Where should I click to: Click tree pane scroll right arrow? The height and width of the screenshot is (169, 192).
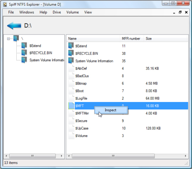tap(62, 156)
